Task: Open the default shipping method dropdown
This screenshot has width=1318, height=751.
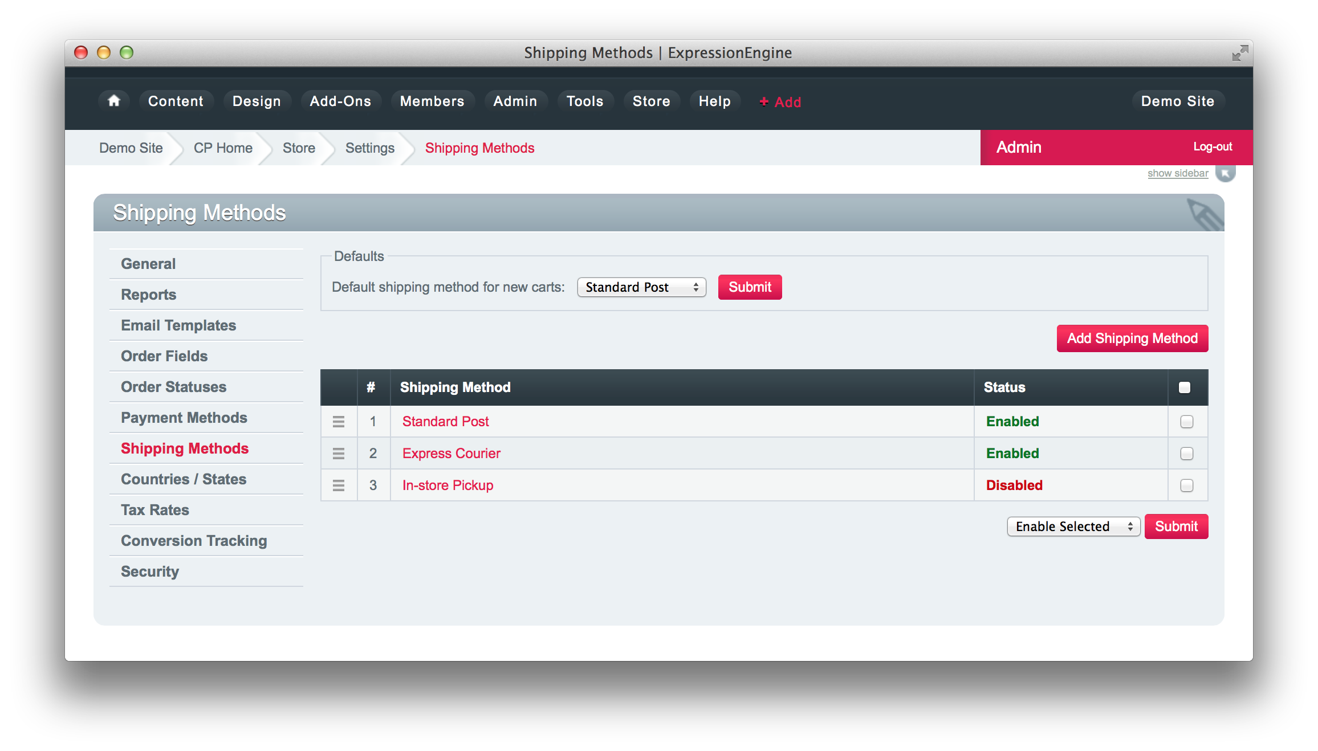Action: click(642, 287)
